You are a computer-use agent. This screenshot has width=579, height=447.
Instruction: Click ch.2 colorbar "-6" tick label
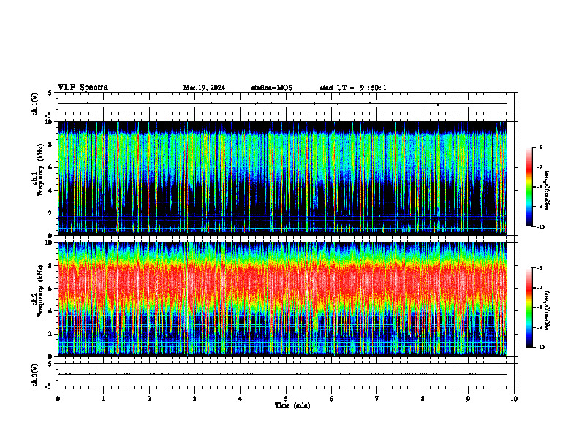click(x=540, y=268)
